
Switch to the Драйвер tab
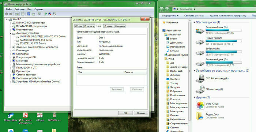point(109,26)
